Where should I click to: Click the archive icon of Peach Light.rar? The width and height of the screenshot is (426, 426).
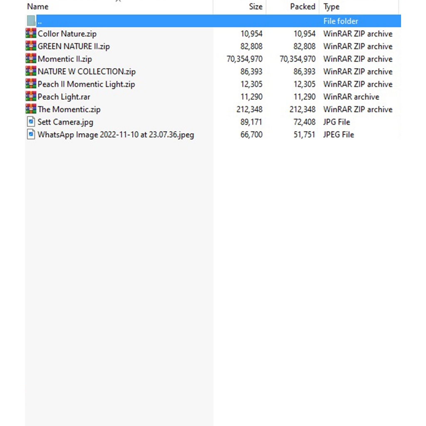31,96
